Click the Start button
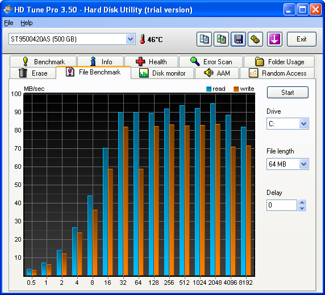 tap(287, 92)
